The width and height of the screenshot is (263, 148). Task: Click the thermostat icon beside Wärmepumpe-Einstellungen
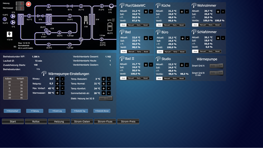pos(44,74)
